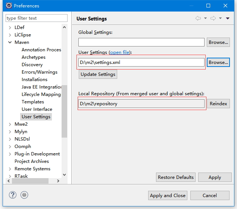This screenshot has width=237, height=209.
Task: Go back to previous preference page
Action: tap(198, 18)
